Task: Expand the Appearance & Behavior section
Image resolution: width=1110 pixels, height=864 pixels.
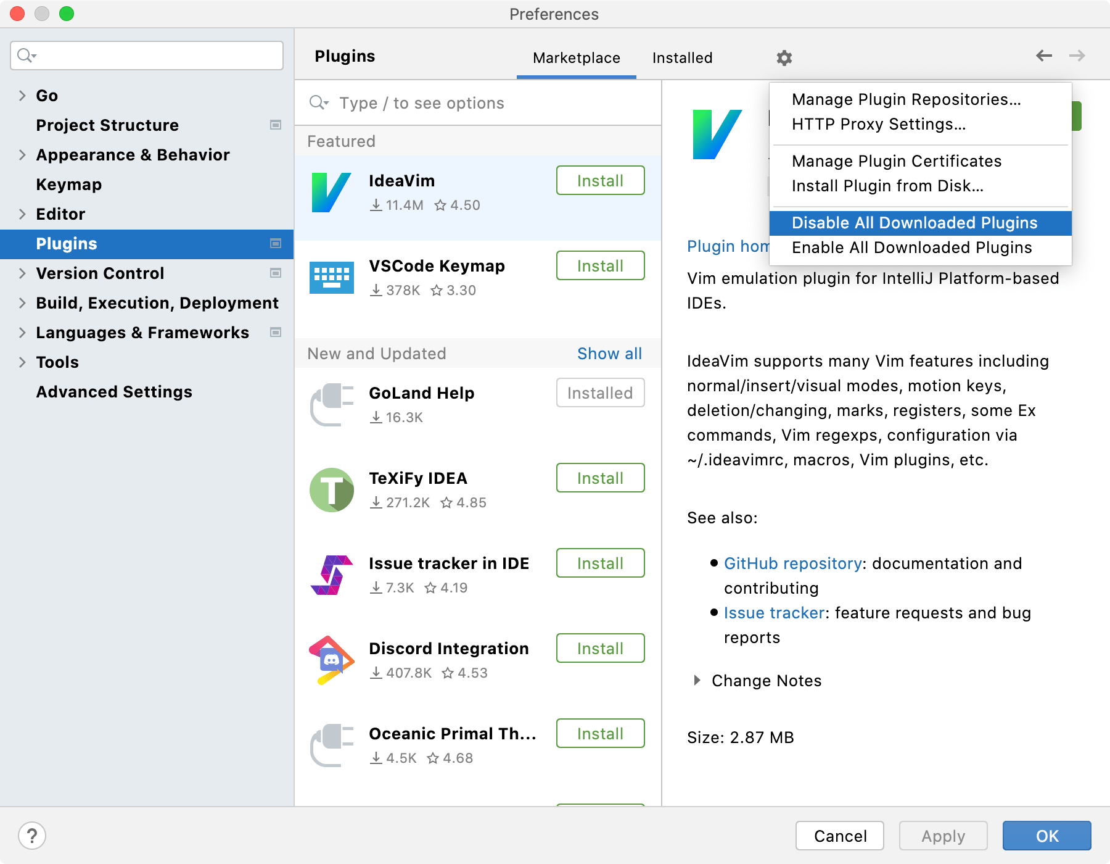Action: pyautogui.click(x=22, y=155)
